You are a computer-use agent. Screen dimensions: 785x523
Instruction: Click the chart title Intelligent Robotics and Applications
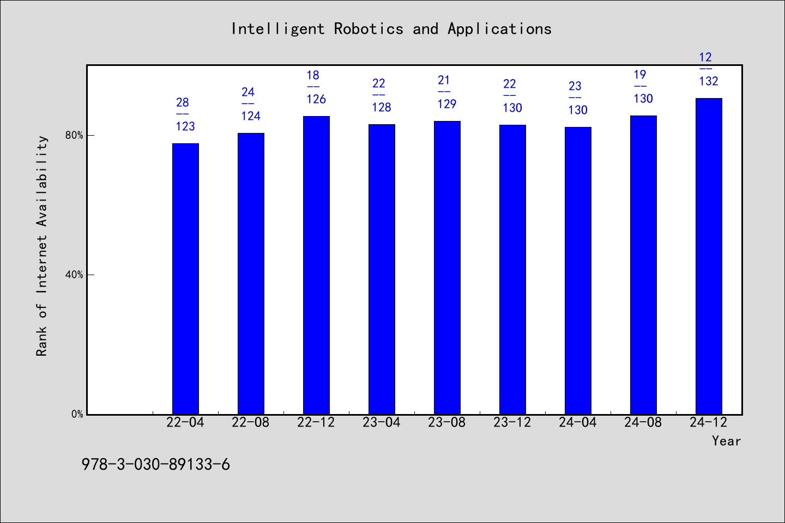391,29
